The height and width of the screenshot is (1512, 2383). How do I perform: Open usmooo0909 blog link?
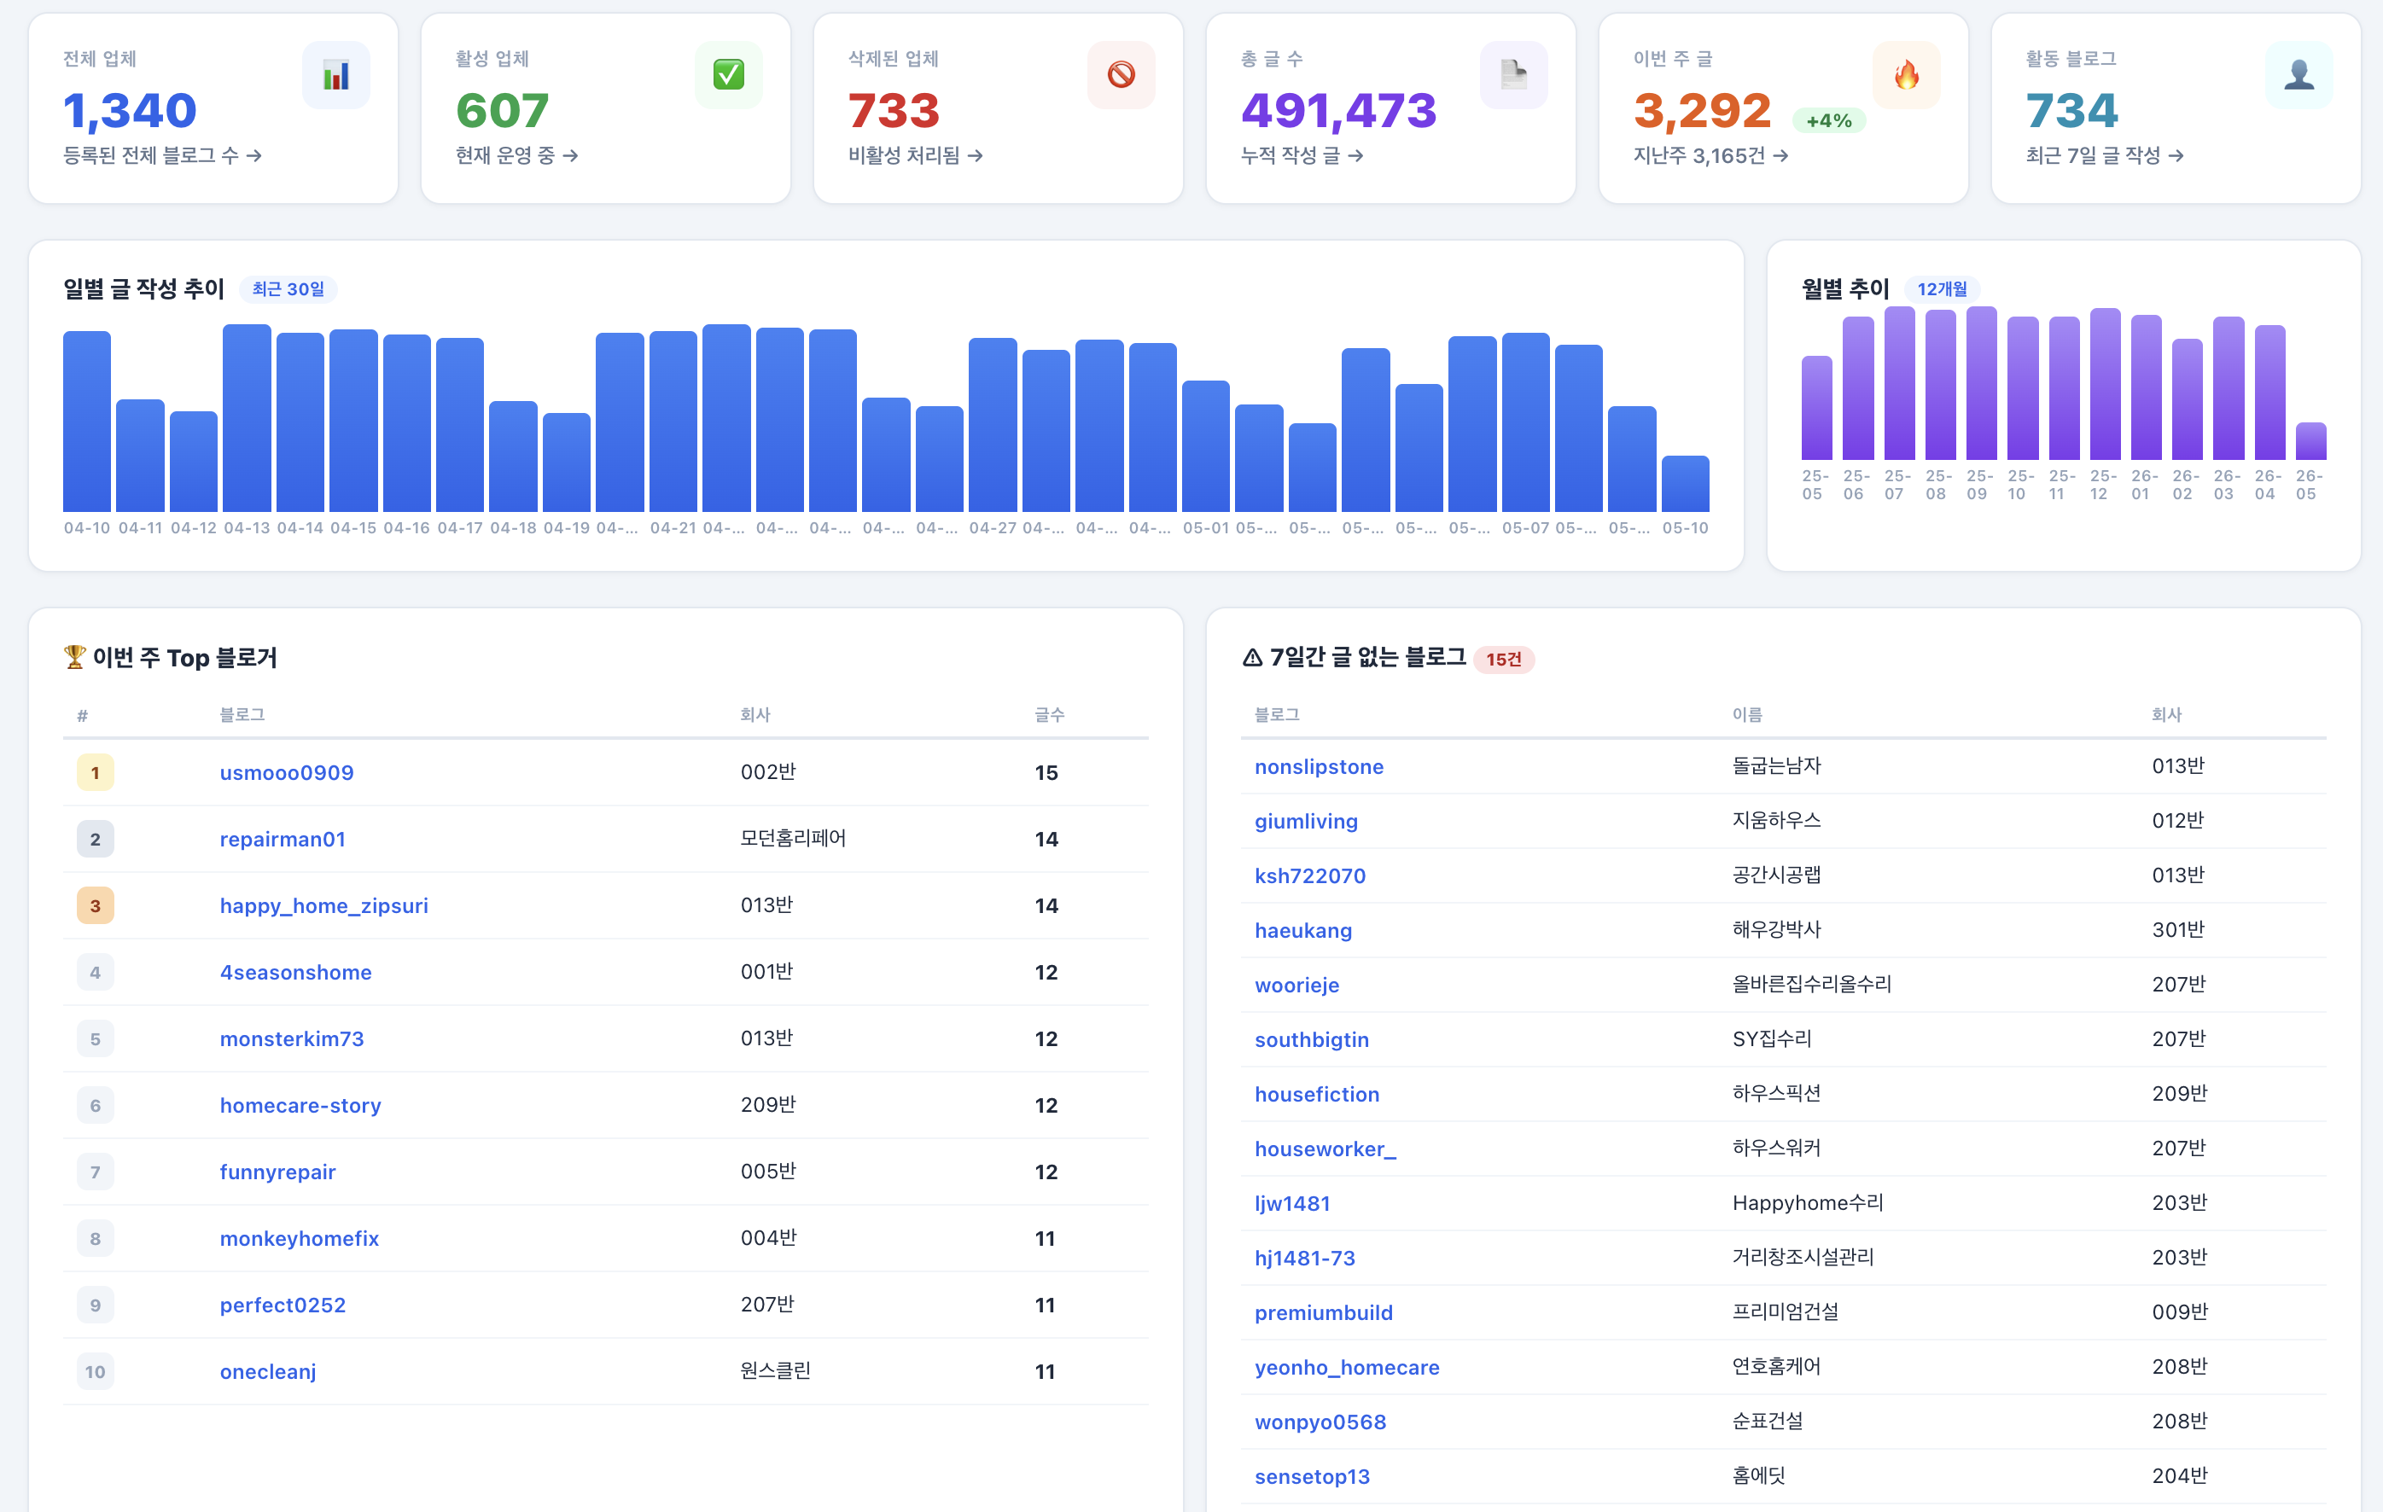(287, 773)
